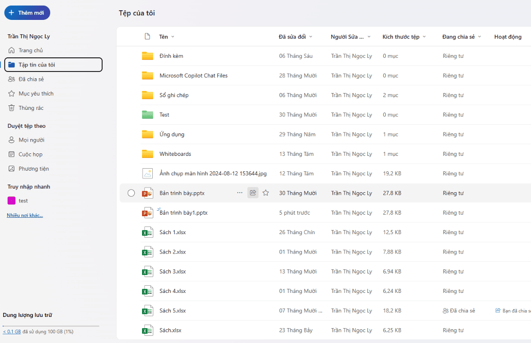This screenshot has height=343, width=531.
Task: Click the 23 Tháng Bảy date cell
Action: pos(295,330)
